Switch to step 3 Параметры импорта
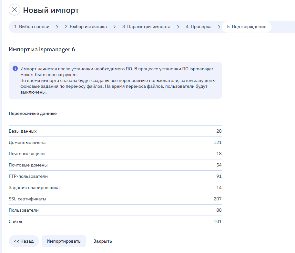Viewport: 295px width, 253px height. click(x=146, y=27)
